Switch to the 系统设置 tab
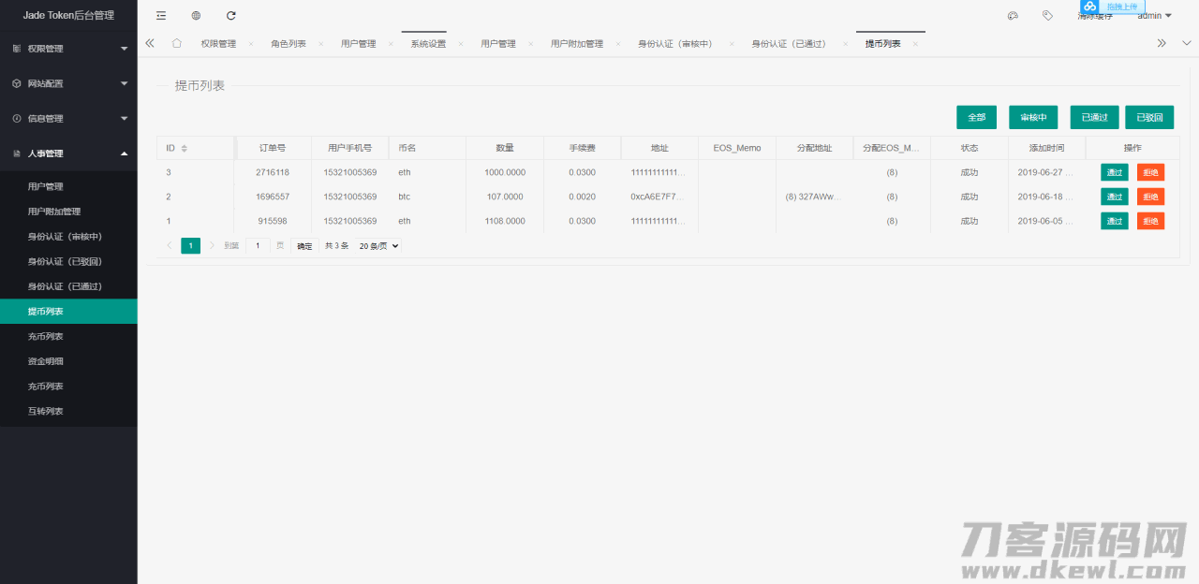The width and height of the screenshot is (1199, 584). click(x=428, y=44)
